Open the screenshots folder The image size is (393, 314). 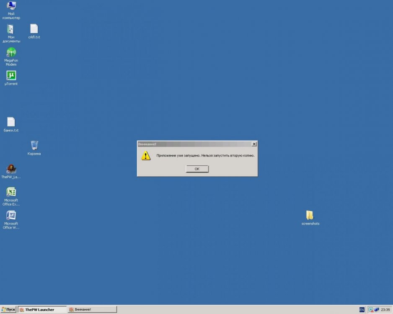pyautogui.click(x=310, y=215)
